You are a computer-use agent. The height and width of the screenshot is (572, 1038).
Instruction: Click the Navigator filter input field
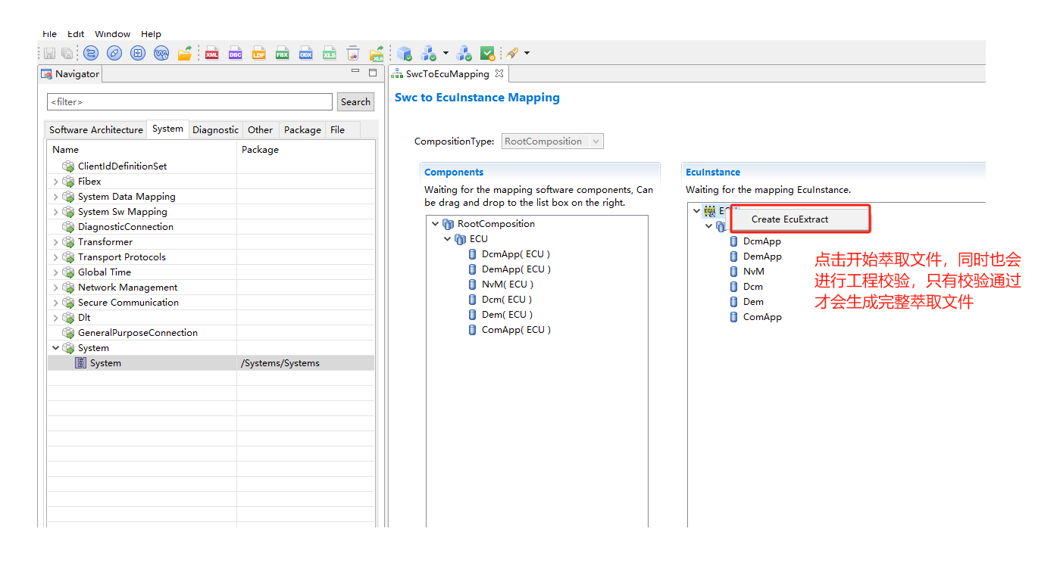point(189,102)
